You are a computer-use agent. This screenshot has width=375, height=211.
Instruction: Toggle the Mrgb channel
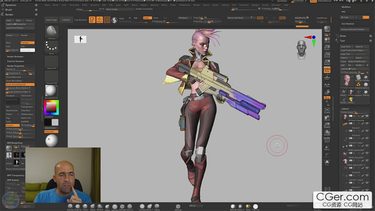(121, 18)
